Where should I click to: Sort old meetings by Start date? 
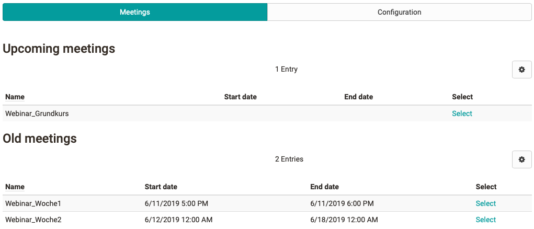(x=161, y=187)
